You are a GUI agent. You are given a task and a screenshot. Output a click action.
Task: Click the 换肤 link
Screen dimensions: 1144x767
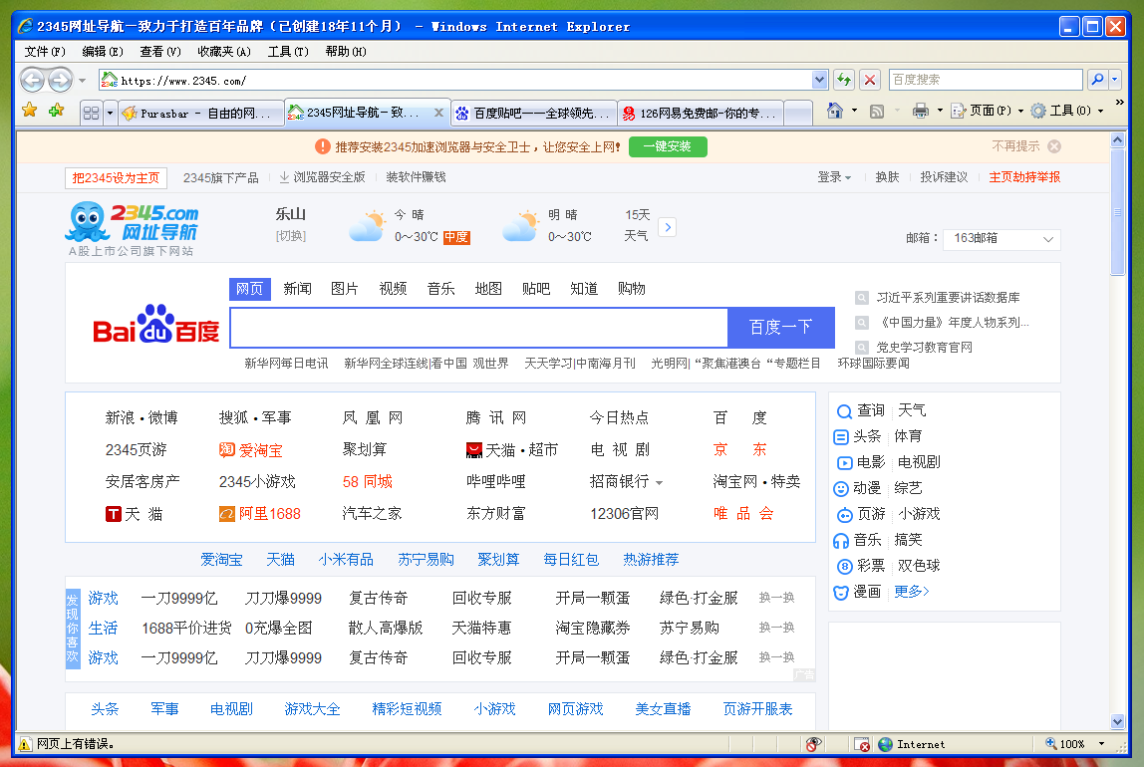[x=887, y=177]
